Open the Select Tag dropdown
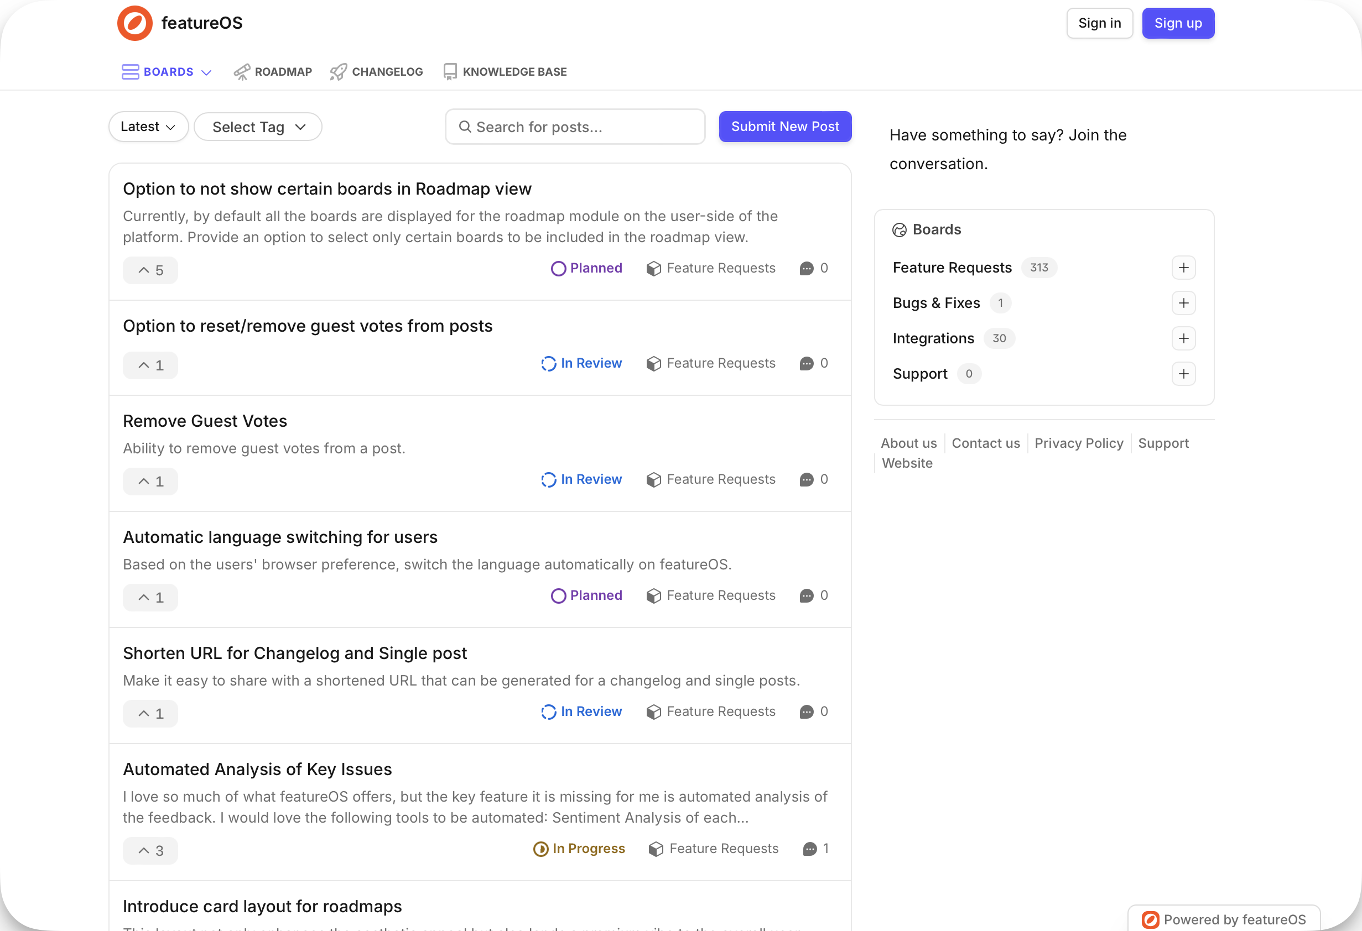Screen dimensions: 1362x931 (258, 127)
